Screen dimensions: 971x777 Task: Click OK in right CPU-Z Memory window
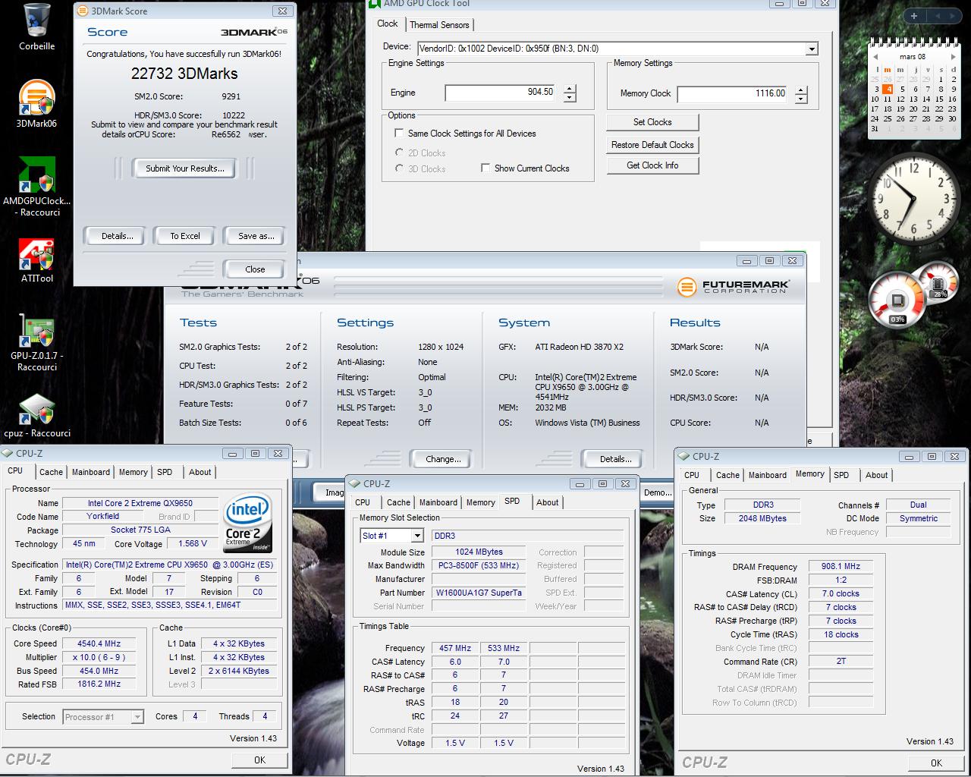click(936, 763)
